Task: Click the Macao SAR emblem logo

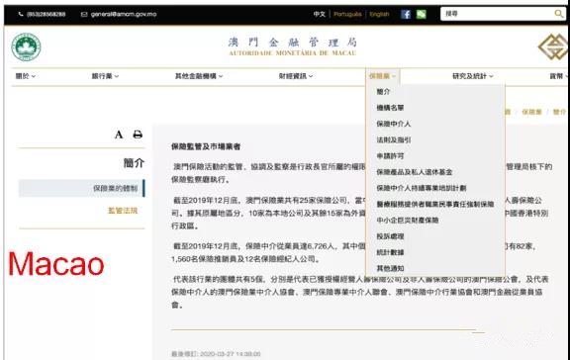Action: tap(26, 46)
